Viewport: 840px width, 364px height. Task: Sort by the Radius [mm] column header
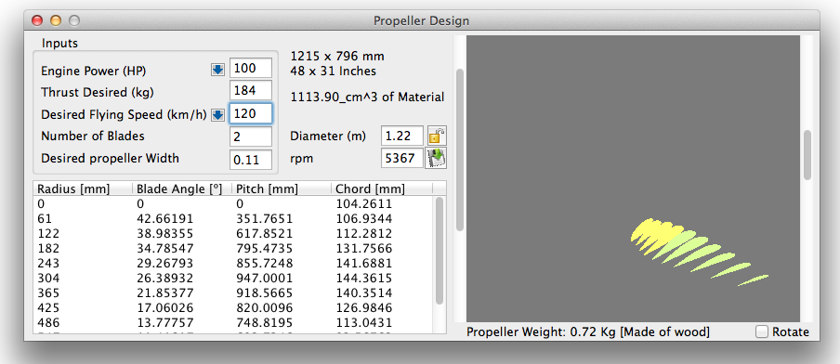[x=83, y=188]
